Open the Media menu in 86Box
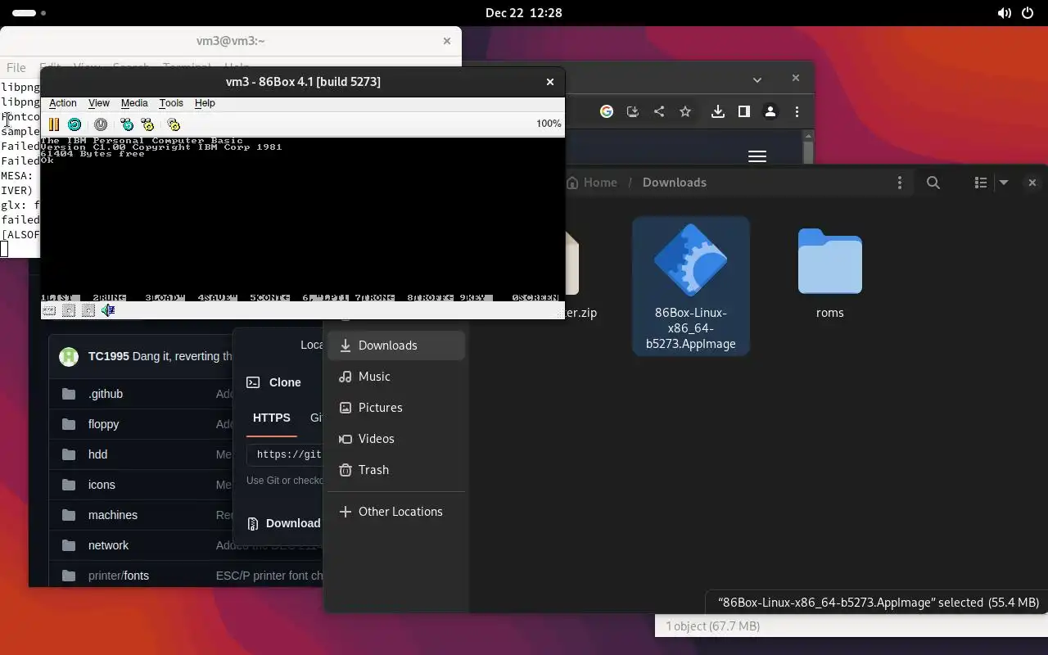This screenshot has width=1048, height=655. coord(134,103)
